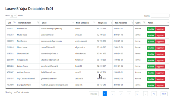Click the Email column header
This screenshot has height=96, width=171.
click(57, 23)
